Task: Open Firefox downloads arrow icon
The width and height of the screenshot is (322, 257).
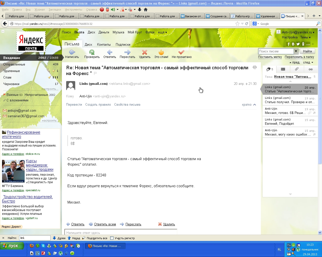Action: pos(139,10)
